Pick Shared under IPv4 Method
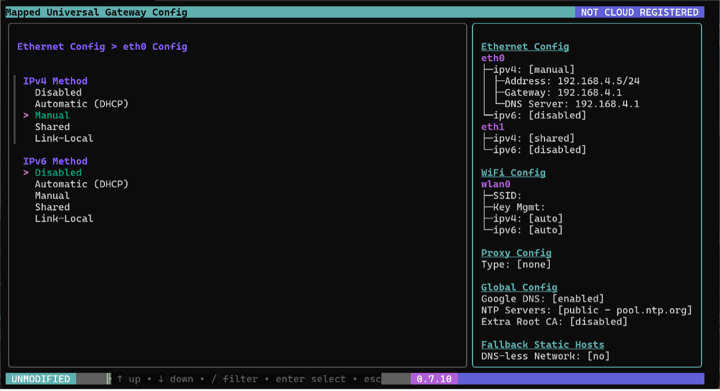Screen dimensions: 720x391 52,127
